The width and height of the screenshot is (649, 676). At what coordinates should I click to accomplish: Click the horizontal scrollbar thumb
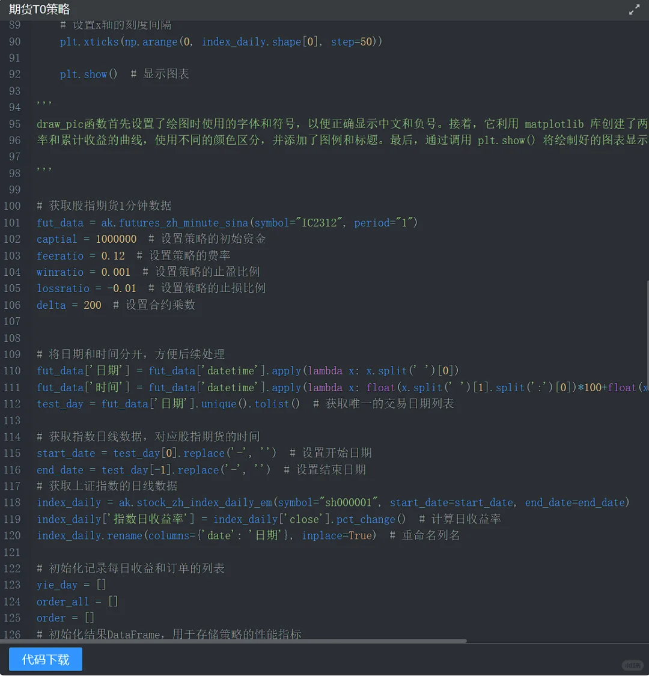pyautogui.click(x=233, y=641)
